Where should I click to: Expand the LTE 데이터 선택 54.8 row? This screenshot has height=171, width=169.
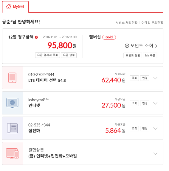(155, 78)
